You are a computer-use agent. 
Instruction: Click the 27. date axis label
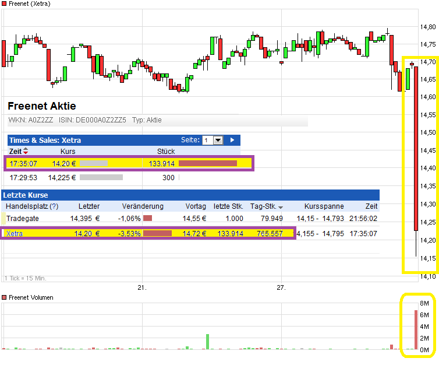pyautogui.click(x=281, y=287)
